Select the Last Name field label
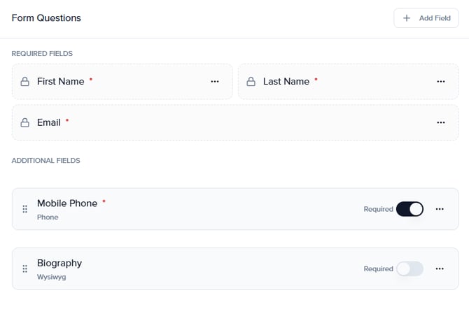Screen dimensions: 469x316 tap(286, 82)
